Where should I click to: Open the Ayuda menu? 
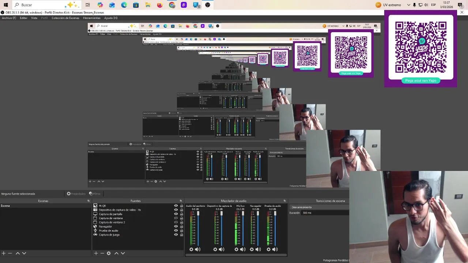(111, 18)
